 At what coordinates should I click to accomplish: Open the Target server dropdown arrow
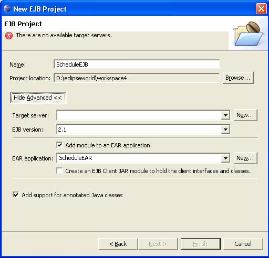[225, 115]
